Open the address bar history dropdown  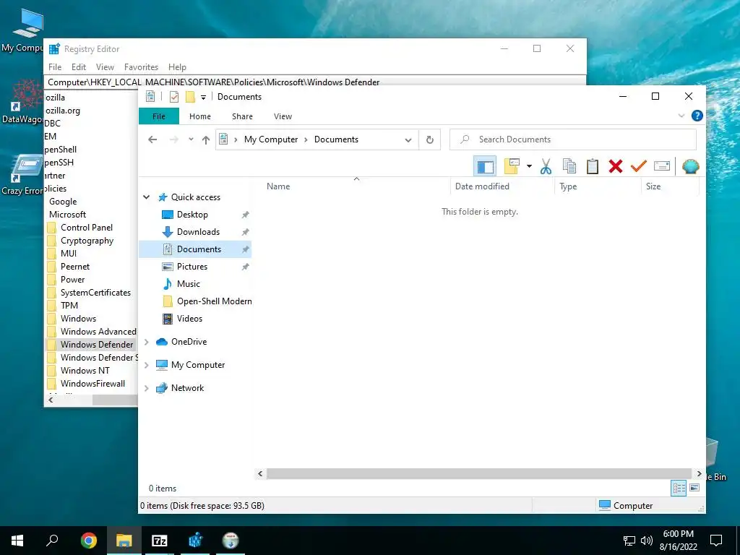point(408,139)
